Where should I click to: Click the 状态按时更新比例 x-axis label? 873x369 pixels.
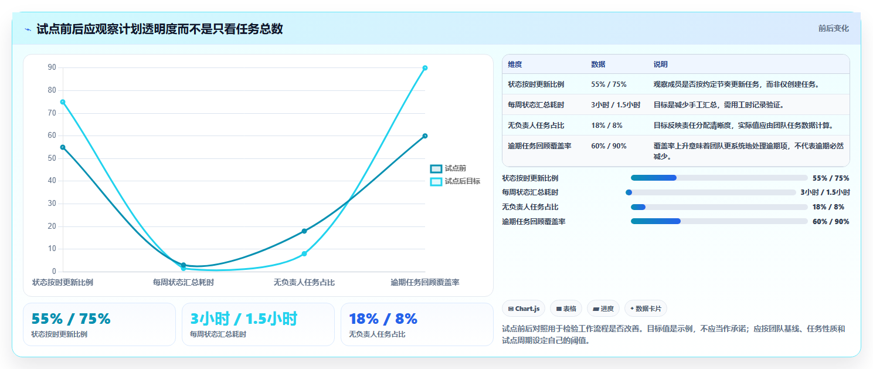click(63, 282)
